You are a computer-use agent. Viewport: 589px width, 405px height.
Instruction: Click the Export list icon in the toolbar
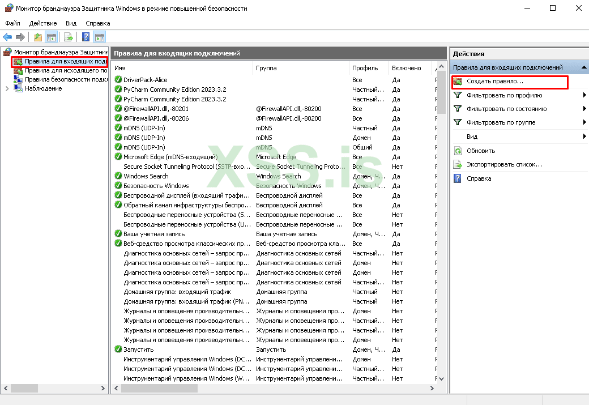coord(69,37)
